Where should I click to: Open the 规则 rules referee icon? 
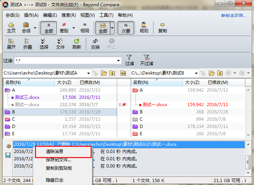pyautogui.click(x=144, y=28)
